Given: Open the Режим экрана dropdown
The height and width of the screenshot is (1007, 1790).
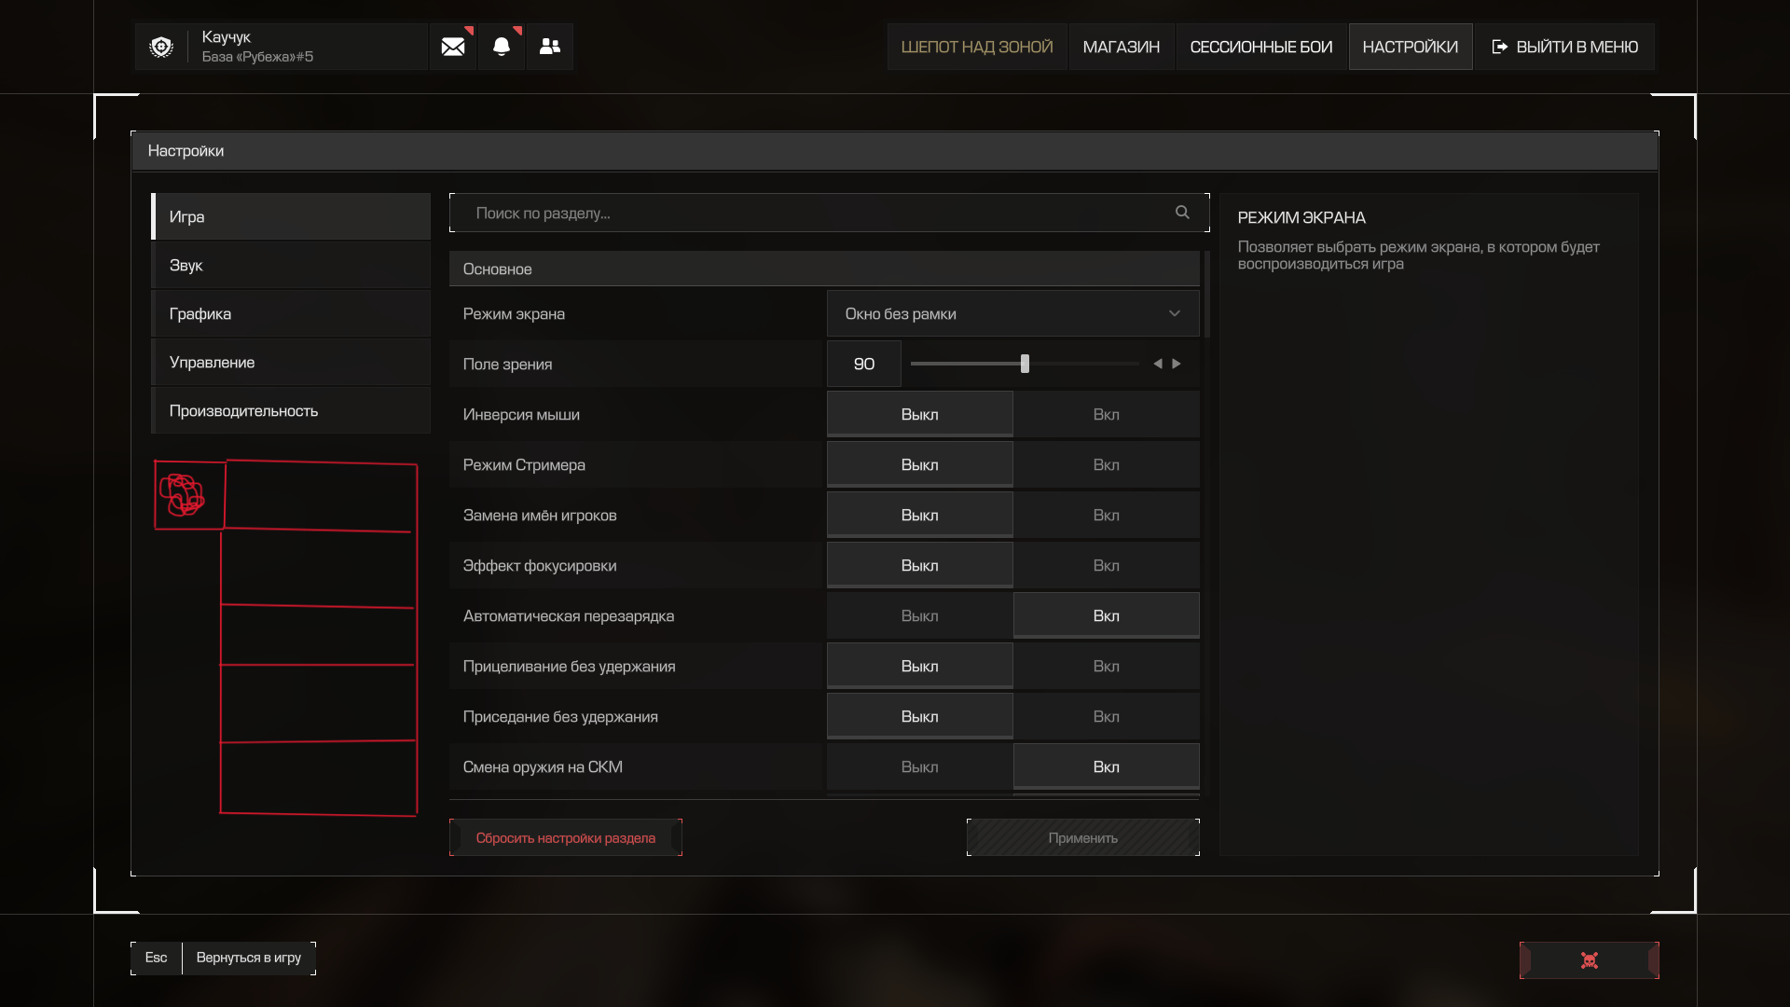Looking at the screenshot, I should 1013,313.
